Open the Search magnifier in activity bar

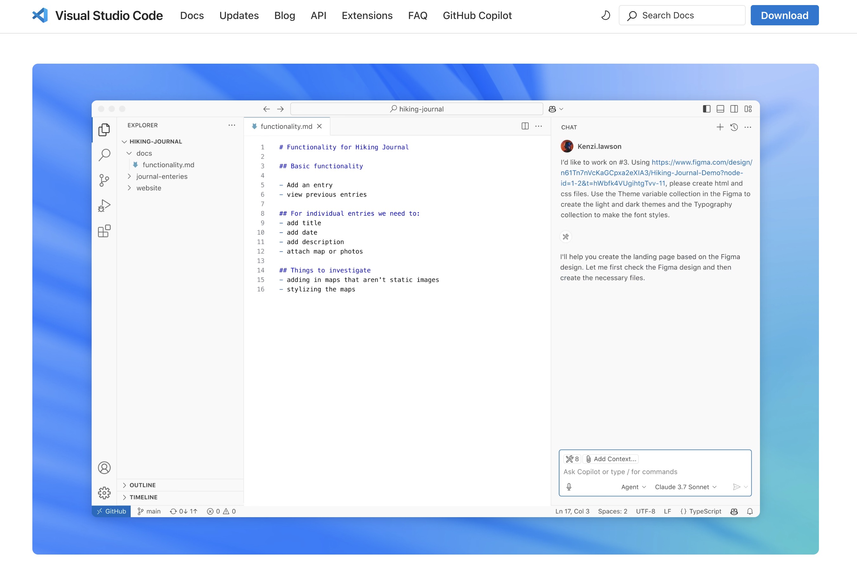click(x=104, y=155)
